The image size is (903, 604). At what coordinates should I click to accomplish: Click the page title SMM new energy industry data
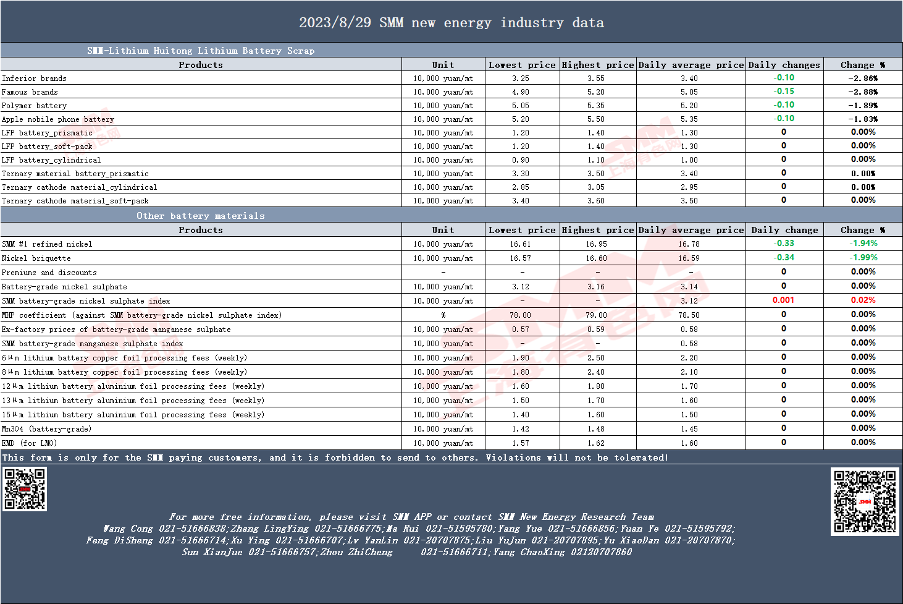point(451,23)
